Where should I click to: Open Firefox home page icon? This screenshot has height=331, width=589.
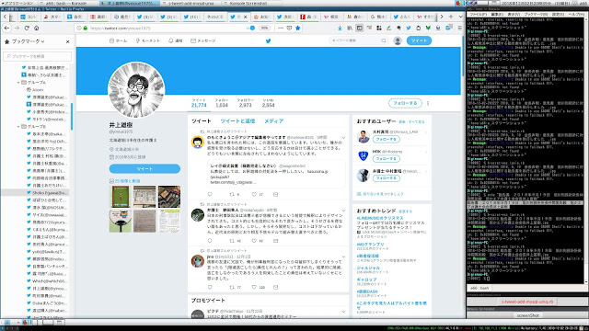point(37,28)
